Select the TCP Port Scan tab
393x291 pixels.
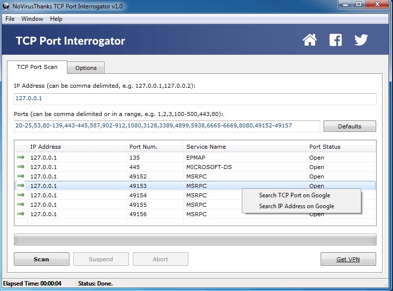point(37,67)
